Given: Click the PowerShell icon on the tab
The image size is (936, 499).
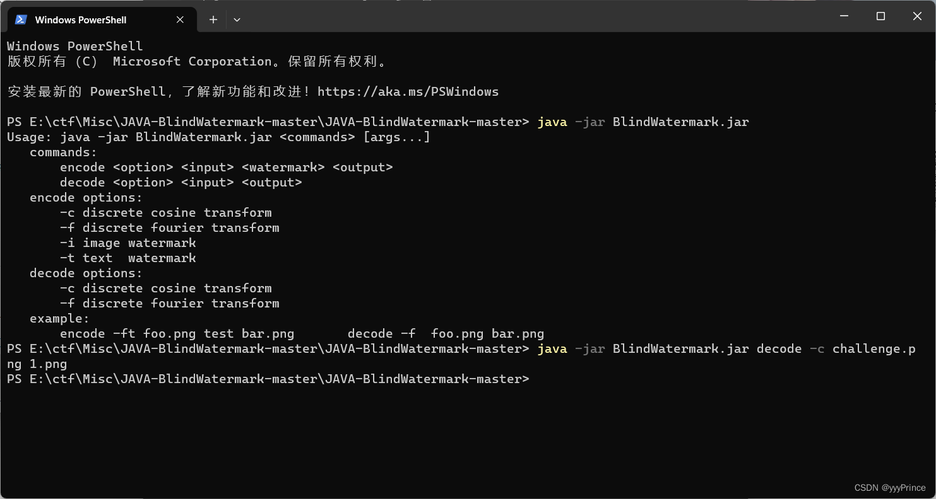Looking at the screenshot, I should [21, 20].
